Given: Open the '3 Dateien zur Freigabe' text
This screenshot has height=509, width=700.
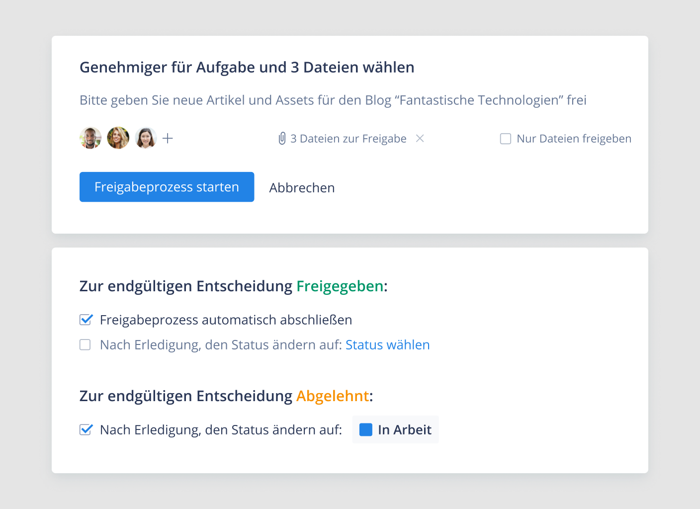Looking at the screenshot, I should pyautogui.click(x=348, y=139).
